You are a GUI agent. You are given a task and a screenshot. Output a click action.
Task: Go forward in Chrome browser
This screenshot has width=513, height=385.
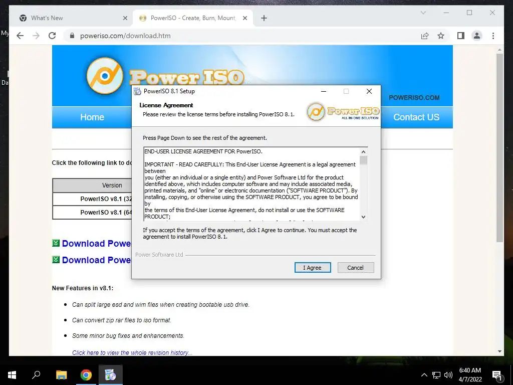tap(36, 36)
